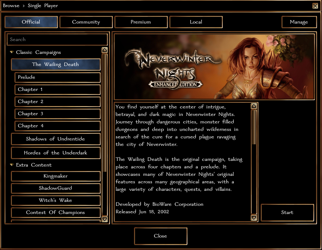Close the Single Player browser
Screen dimensions: 322x250
[160, 236]
